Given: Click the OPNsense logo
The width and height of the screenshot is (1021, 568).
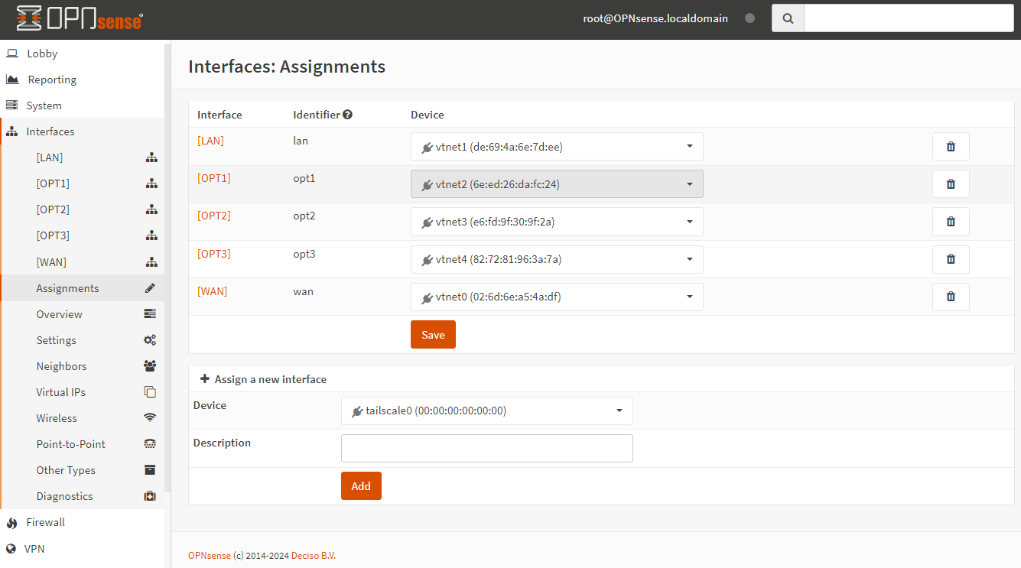Looking at the screenshot, I should coord(80,18).
